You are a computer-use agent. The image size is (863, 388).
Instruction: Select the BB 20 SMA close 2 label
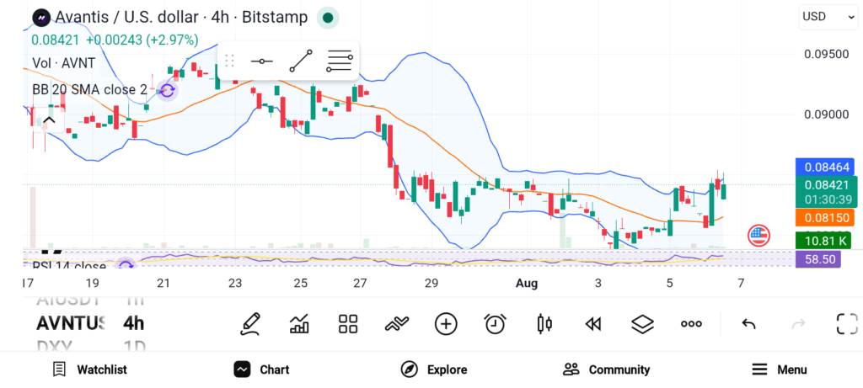tap(89, 89)
